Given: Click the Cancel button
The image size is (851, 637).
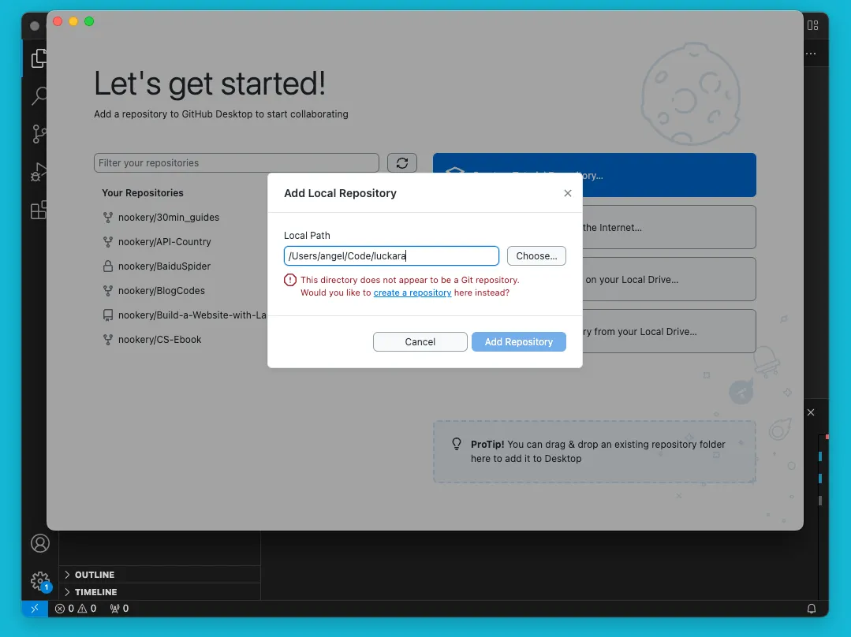Looking at the screenshot, I should coord(420,342).
